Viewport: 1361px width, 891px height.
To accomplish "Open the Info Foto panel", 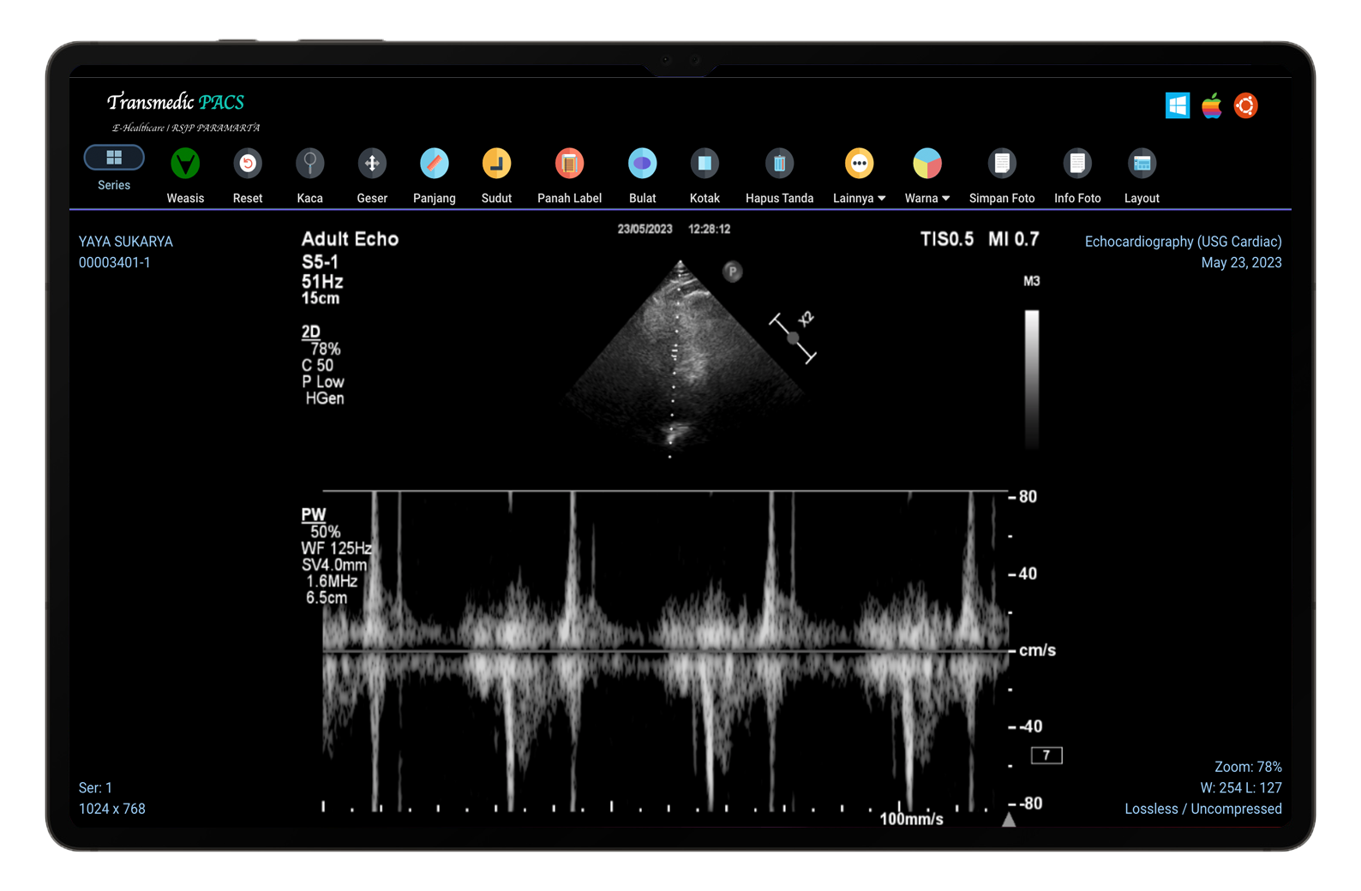I will pos(1077,164).
